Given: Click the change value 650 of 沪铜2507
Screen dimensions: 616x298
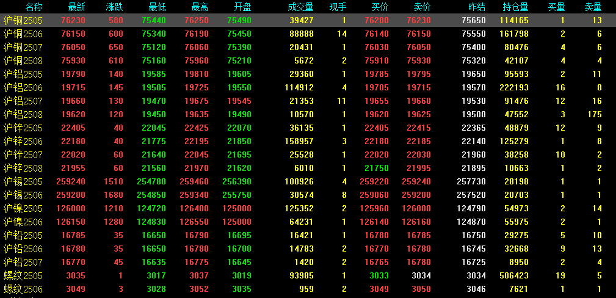Looking at the screenshot, I should [117, 47].
